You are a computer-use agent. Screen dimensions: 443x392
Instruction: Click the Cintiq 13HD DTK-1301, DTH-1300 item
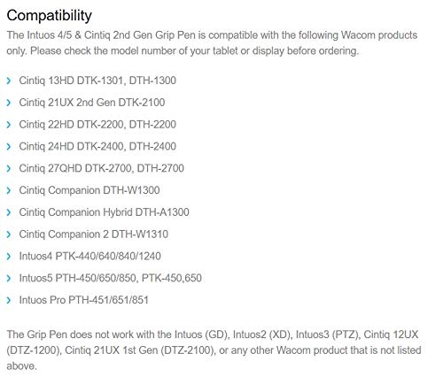tap(97, 81)
